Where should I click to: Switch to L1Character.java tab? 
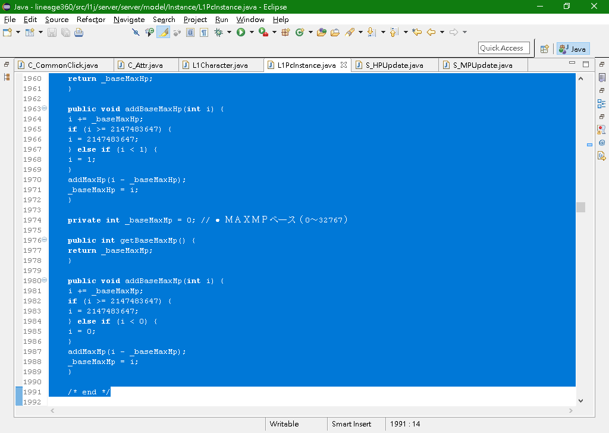point(220,65)
